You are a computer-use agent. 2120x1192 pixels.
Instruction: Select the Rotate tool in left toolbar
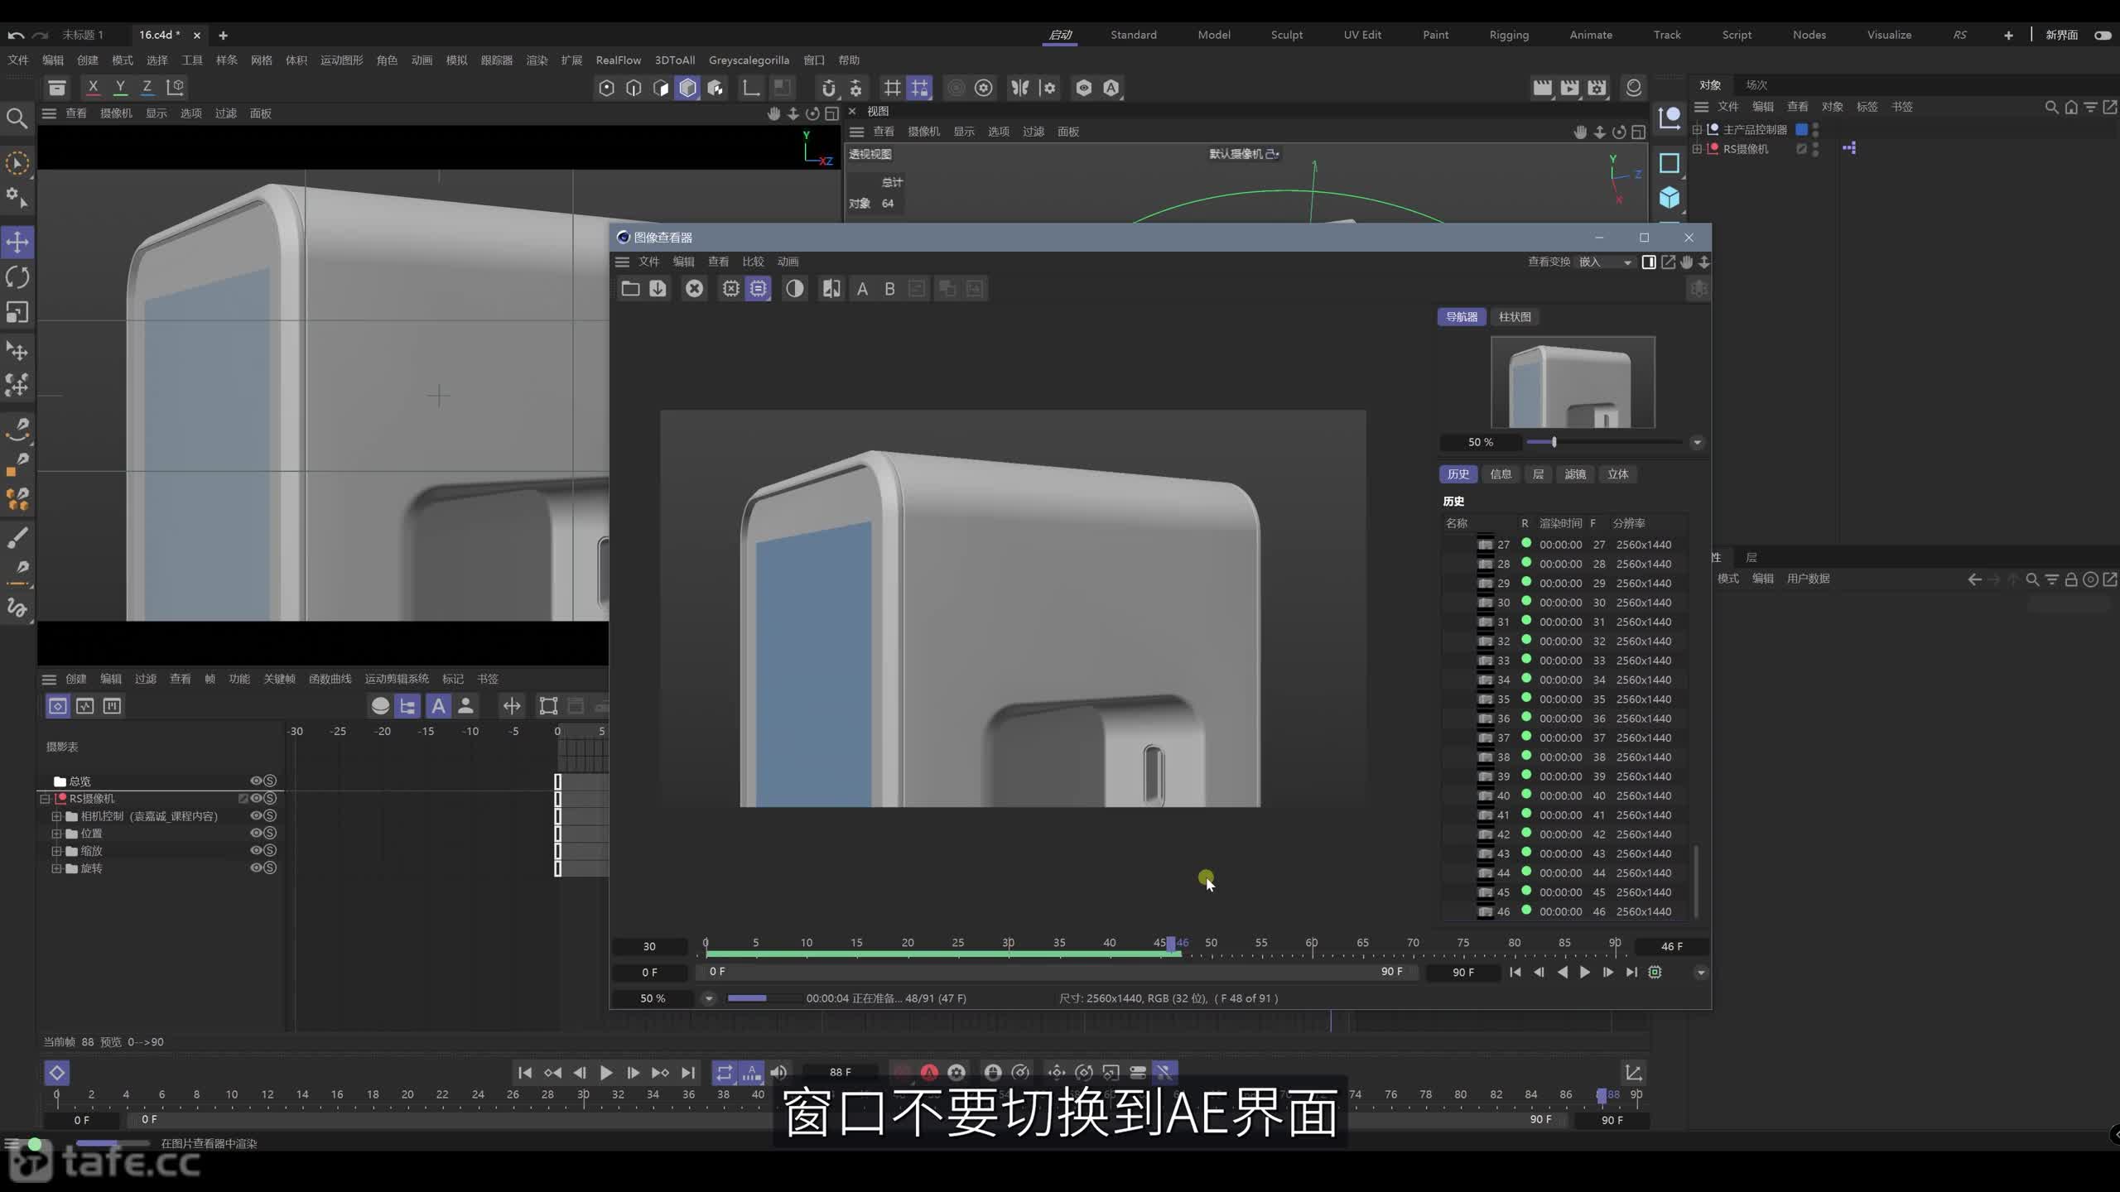(17, 277)
